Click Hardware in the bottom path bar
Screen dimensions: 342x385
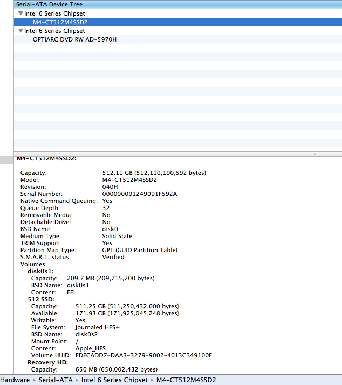coord(15,380)
